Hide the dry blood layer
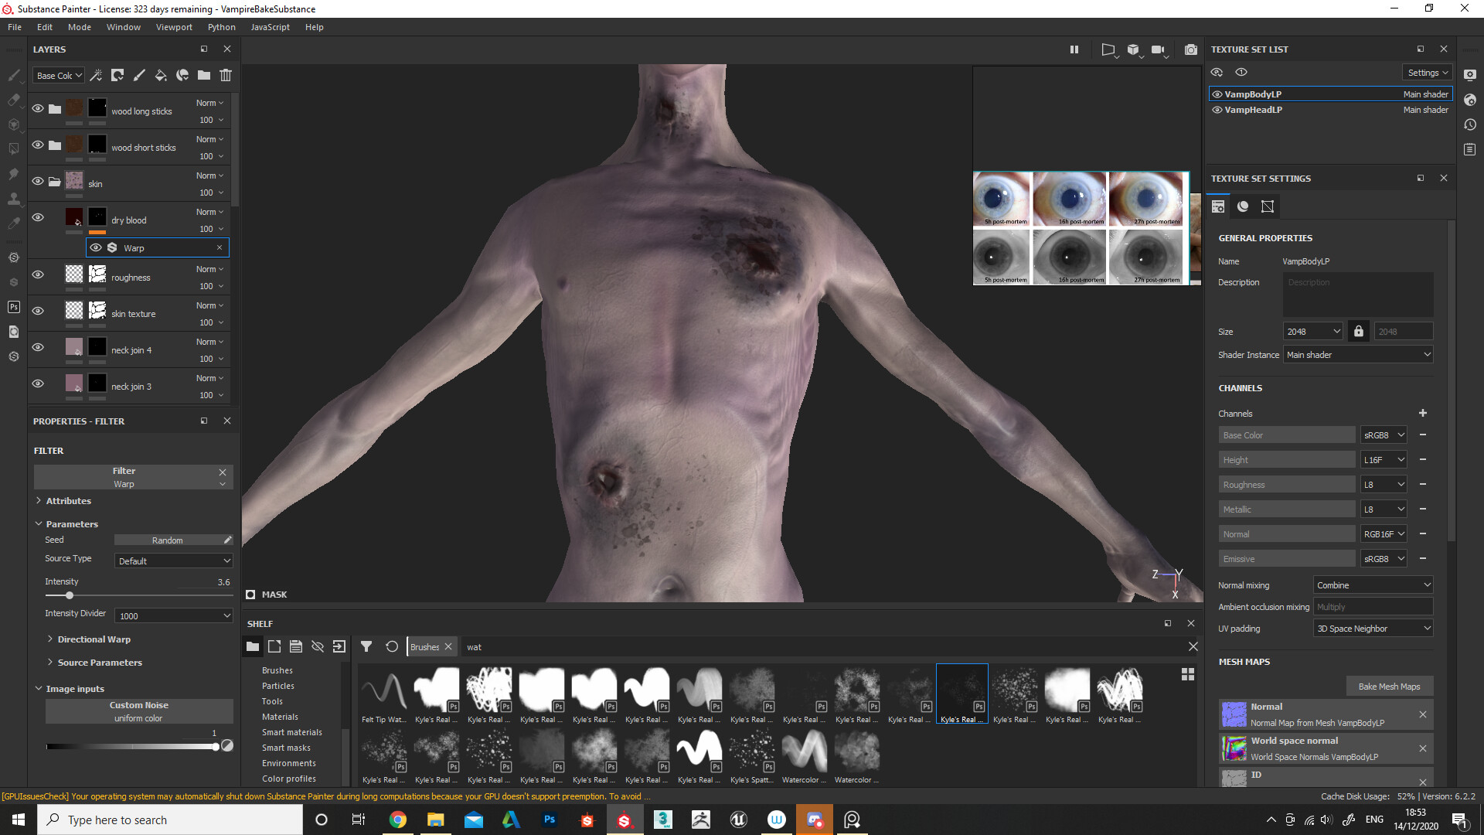This screenshot has height=835, width=1484. click(x=38, y=217)
